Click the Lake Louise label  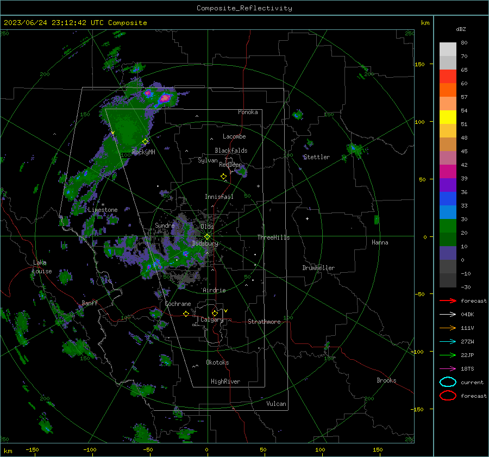(42, 267)
